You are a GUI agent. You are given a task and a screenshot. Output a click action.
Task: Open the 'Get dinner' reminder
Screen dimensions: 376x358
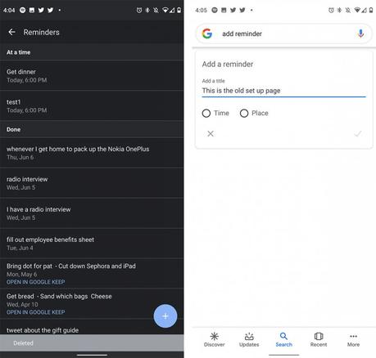point(92,75)
